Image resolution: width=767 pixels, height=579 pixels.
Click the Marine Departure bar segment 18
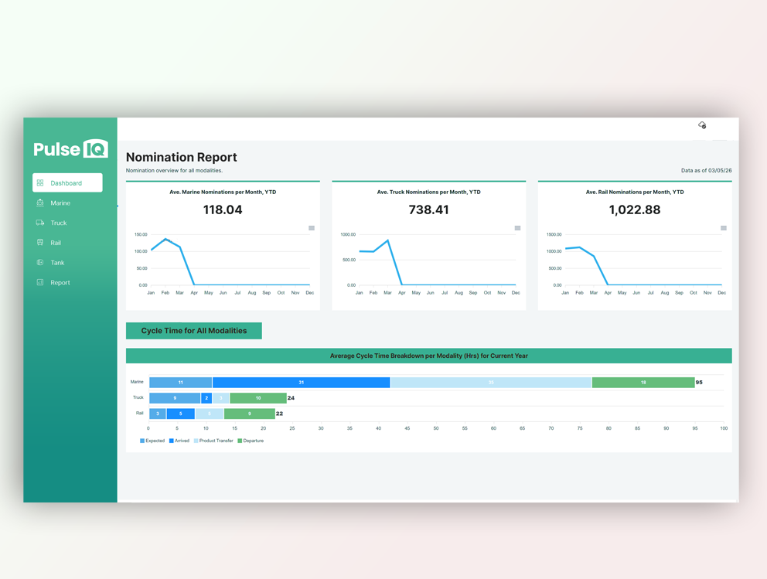tap(643, 383)
